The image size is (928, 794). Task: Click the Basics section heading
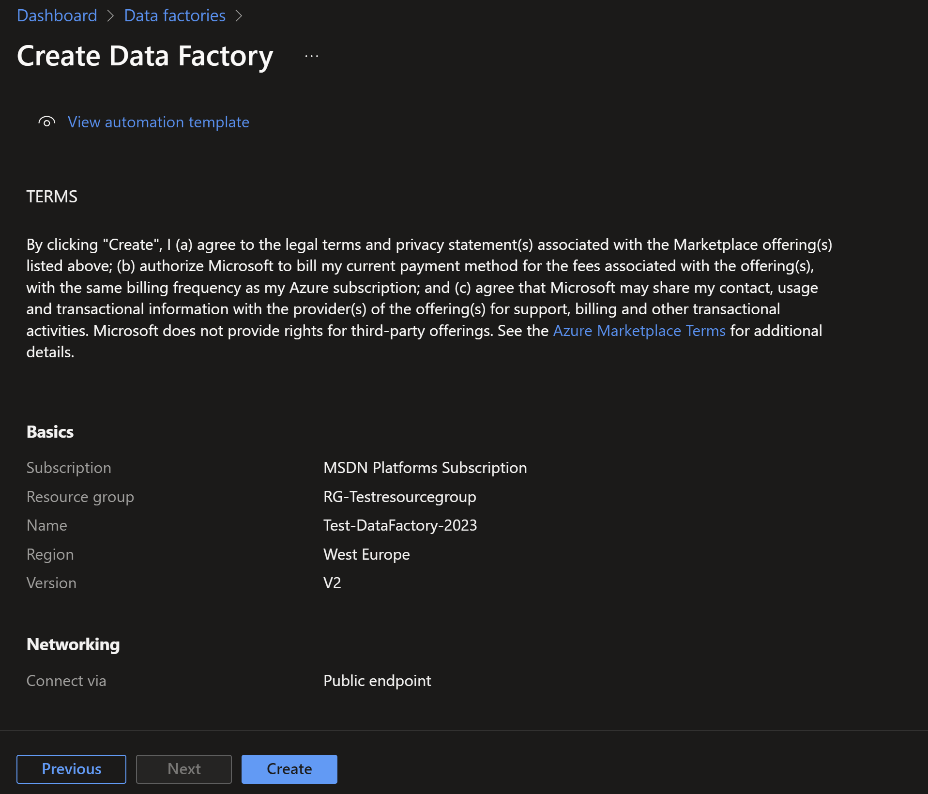[50, 432]
